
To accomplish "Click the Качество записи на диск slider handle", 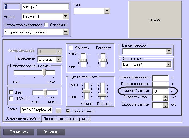I will click(x=44, y=72).
